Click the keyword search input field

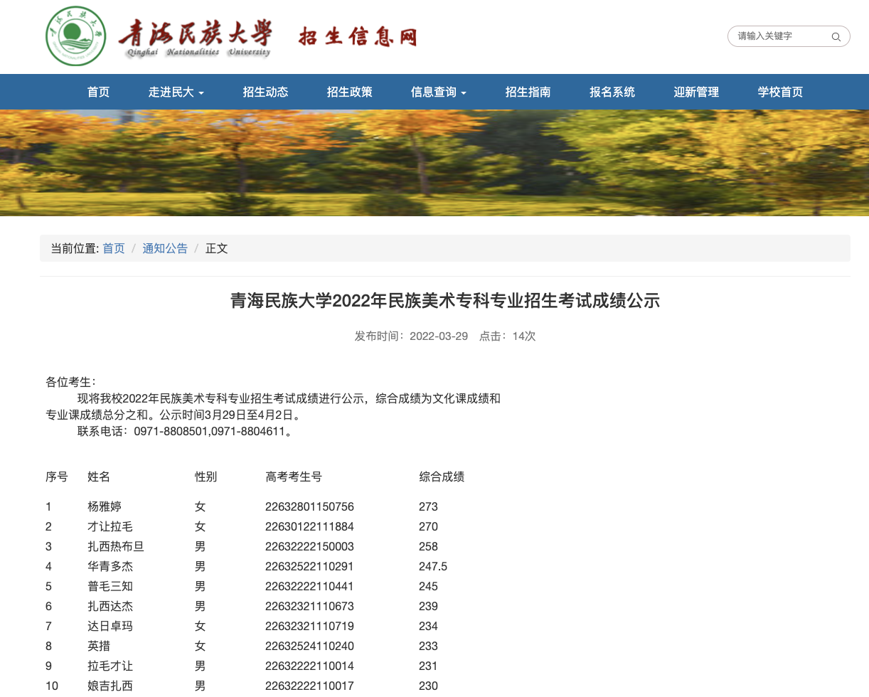click(x=779, y=36)
